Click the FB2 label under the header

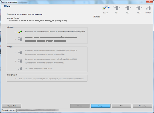127,13
